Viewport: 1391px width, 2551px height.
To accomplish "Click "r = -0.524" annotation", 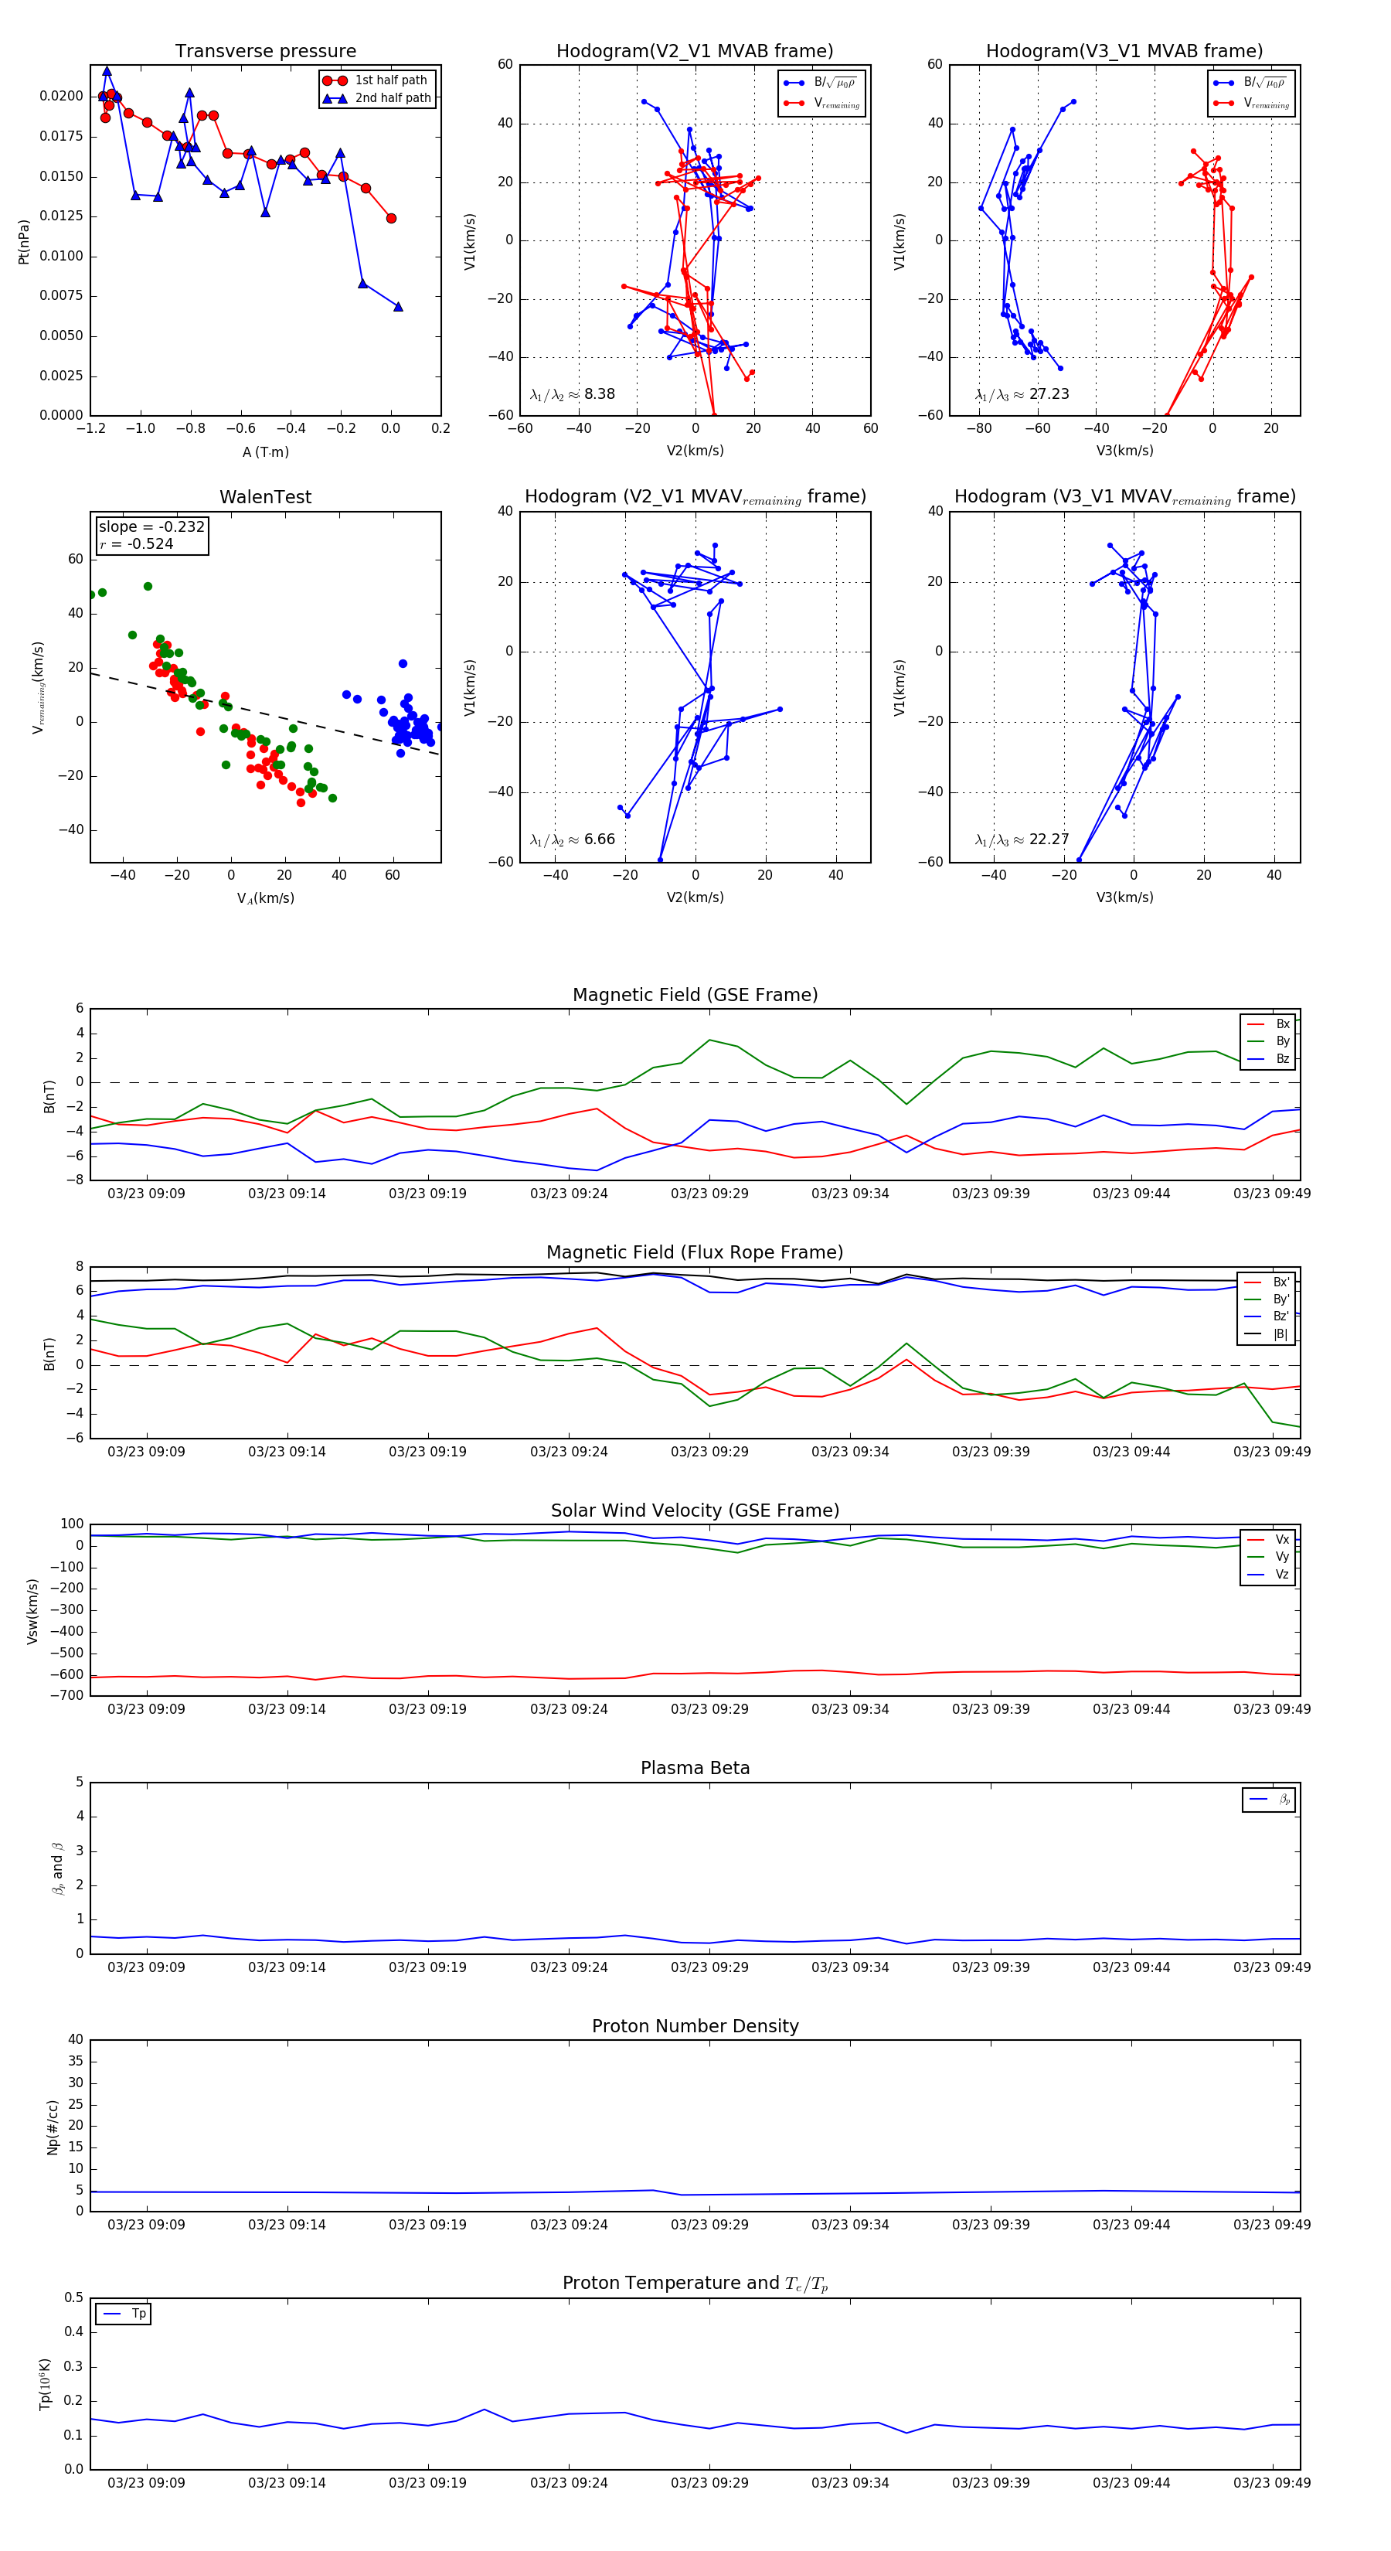I will (x=136, y=543).
